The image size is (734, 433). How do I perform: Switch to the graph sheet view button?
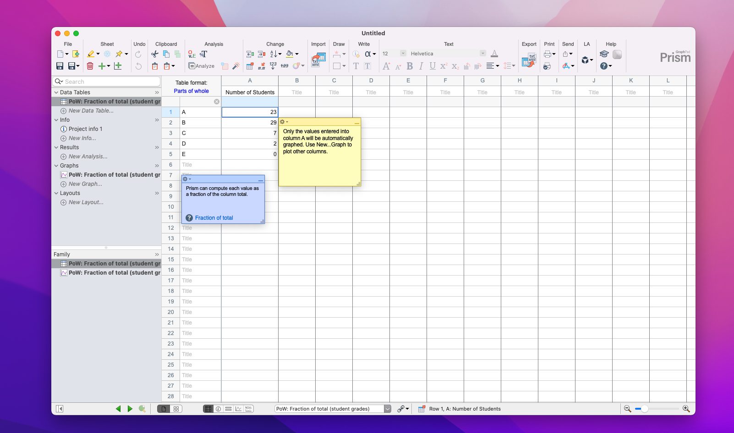(x=238, y=409)
